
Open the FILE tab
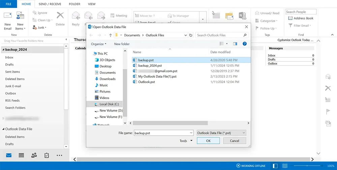(x=8, y=4)
